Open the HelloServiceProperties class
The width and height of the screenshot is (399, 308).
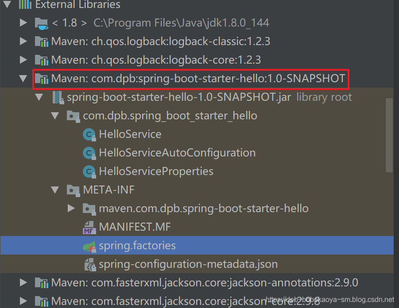(156, 171)
